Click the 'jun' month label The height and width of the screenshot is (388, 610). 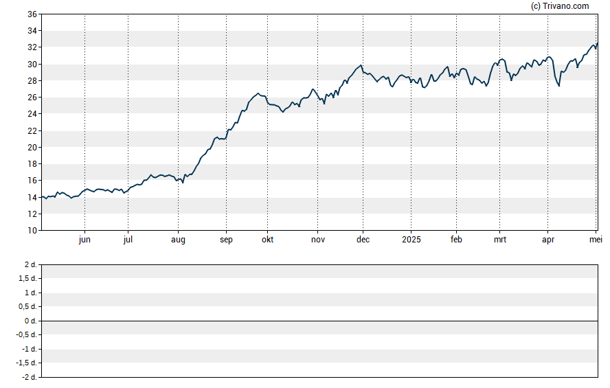[x=84, y=240]
